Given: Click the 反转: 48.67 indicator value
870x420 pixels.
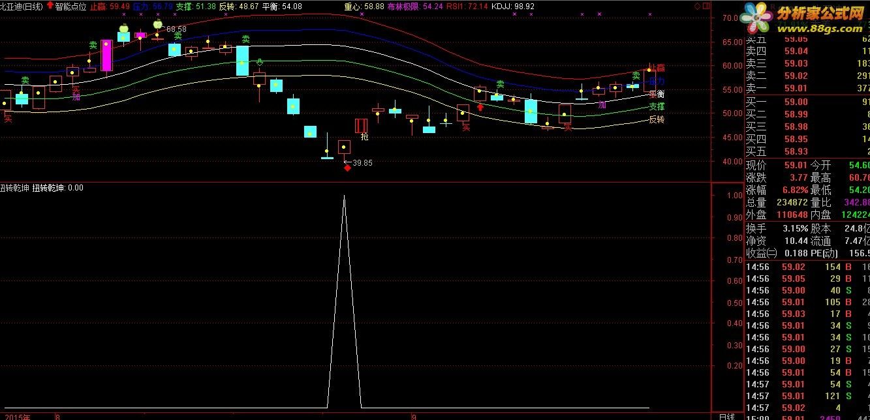Looking at the screenshot, I should 239,7.
